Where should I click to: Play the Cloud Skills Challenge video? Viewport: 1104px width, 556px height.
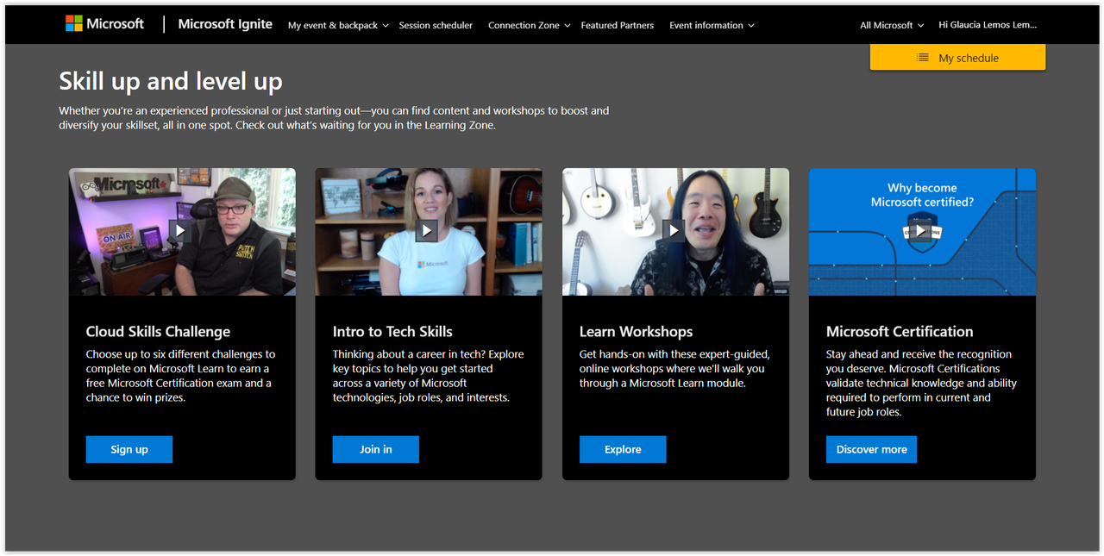pos(180,230)
